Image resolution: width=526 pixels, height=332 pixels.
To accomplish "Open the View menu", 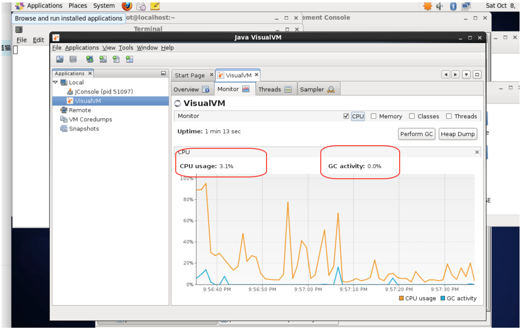I will click(x=109, y=48).
